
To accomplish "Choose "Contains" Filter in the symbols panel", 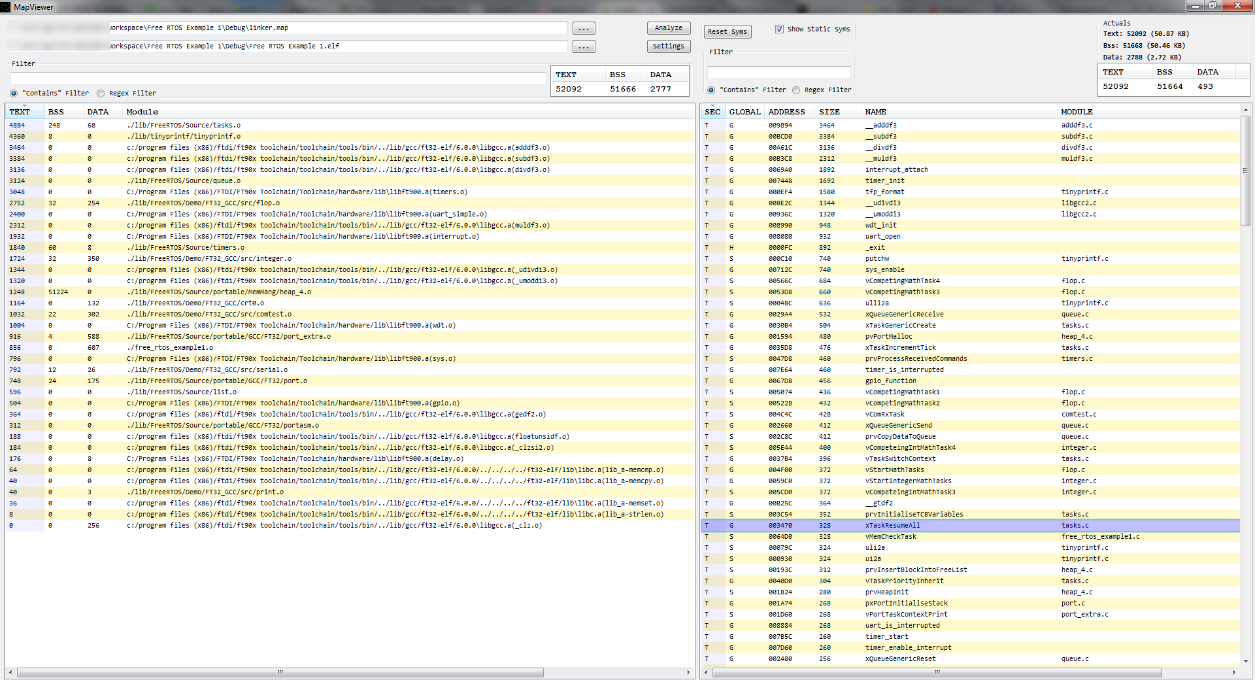I will coord(711,90).
